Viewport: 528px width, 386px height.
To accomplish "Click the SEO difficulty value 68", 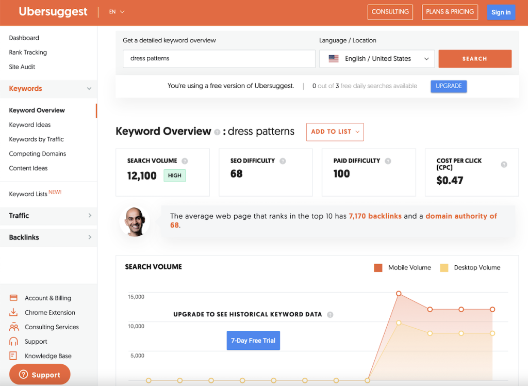I will (x=236, y=173).
